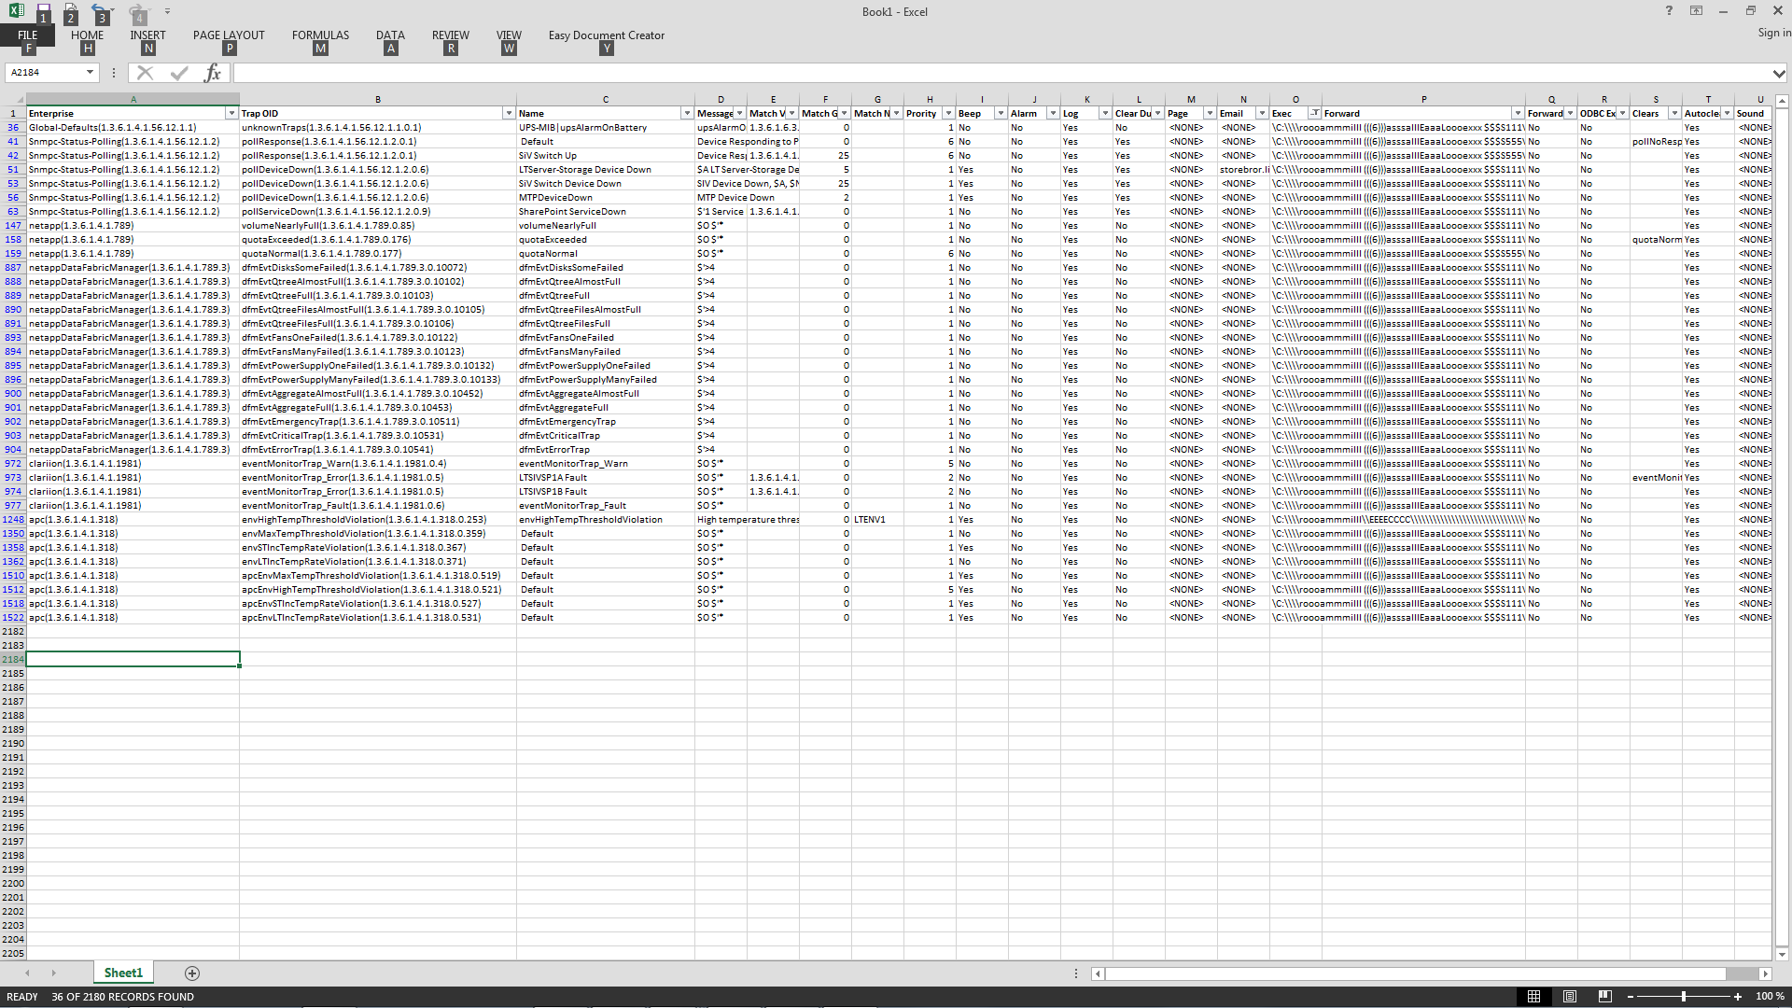Switch to Page Layout view in status bar

[x=1570, y=997]
